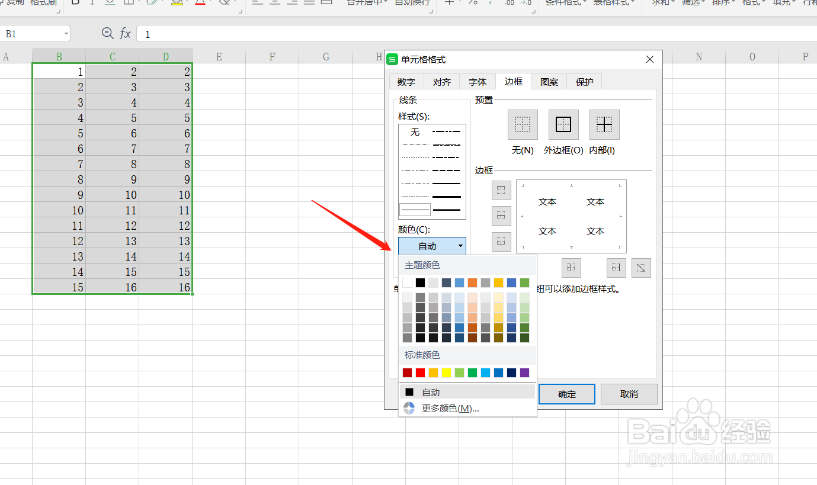The height and width of the screenshot is (485, 817).
Task: Select column N header
Action: tap(699, 56)
